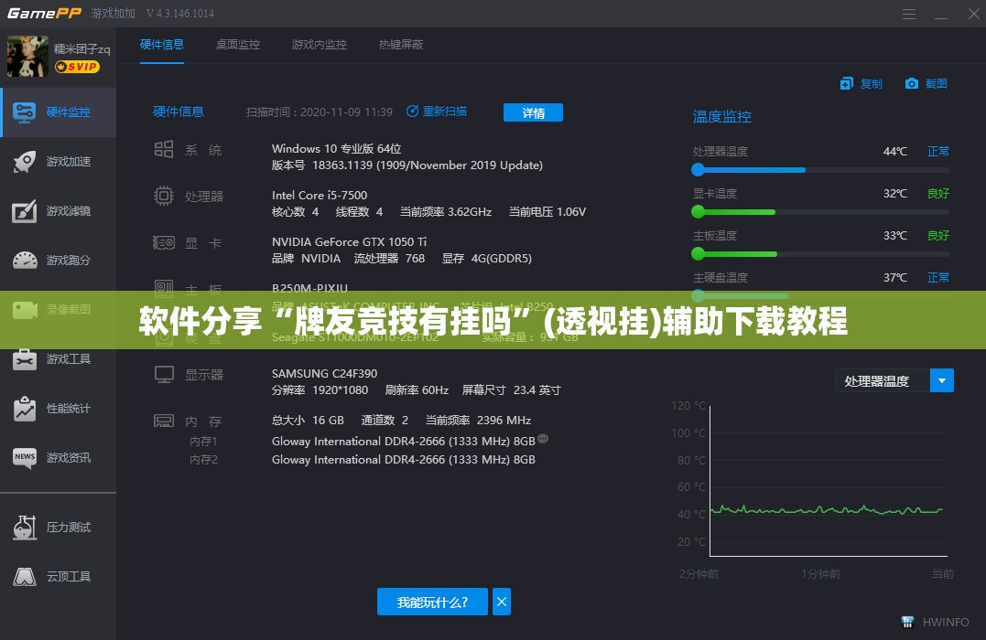The height and width of the screenshot is (640, 986).
Task: Click the username 糯米团子zq
Action: point(81,48)
